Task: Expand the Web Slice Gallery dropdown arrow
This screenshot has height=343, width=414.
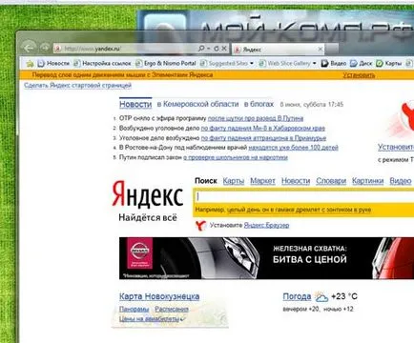Action: point(314,64)
